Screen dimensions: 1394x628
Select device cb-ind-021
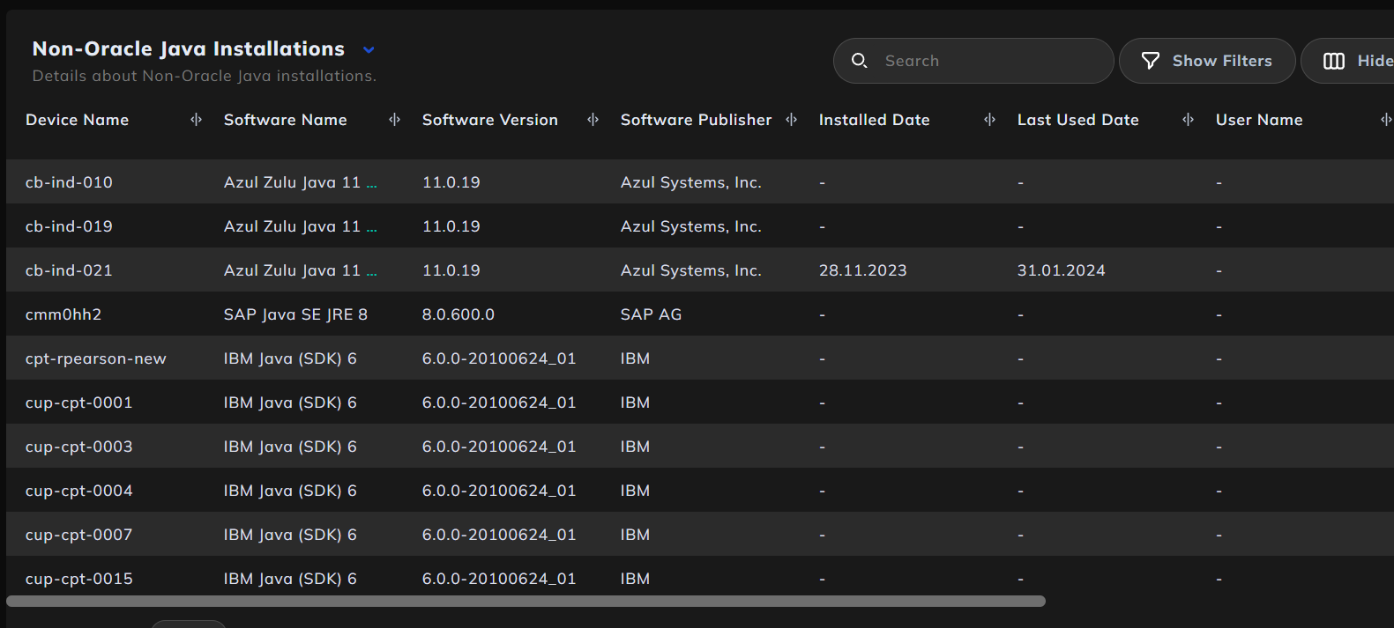[x=69, y=270]
